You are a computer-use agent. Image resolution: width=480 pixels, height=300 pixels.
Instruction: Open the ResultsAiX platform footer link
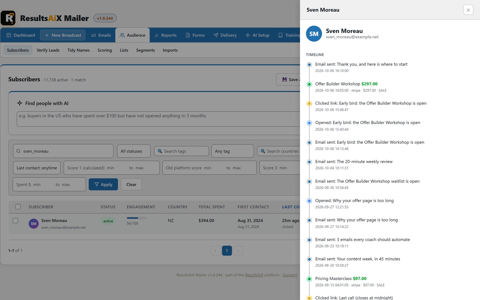pyautogui.click(x=254, y=275)
